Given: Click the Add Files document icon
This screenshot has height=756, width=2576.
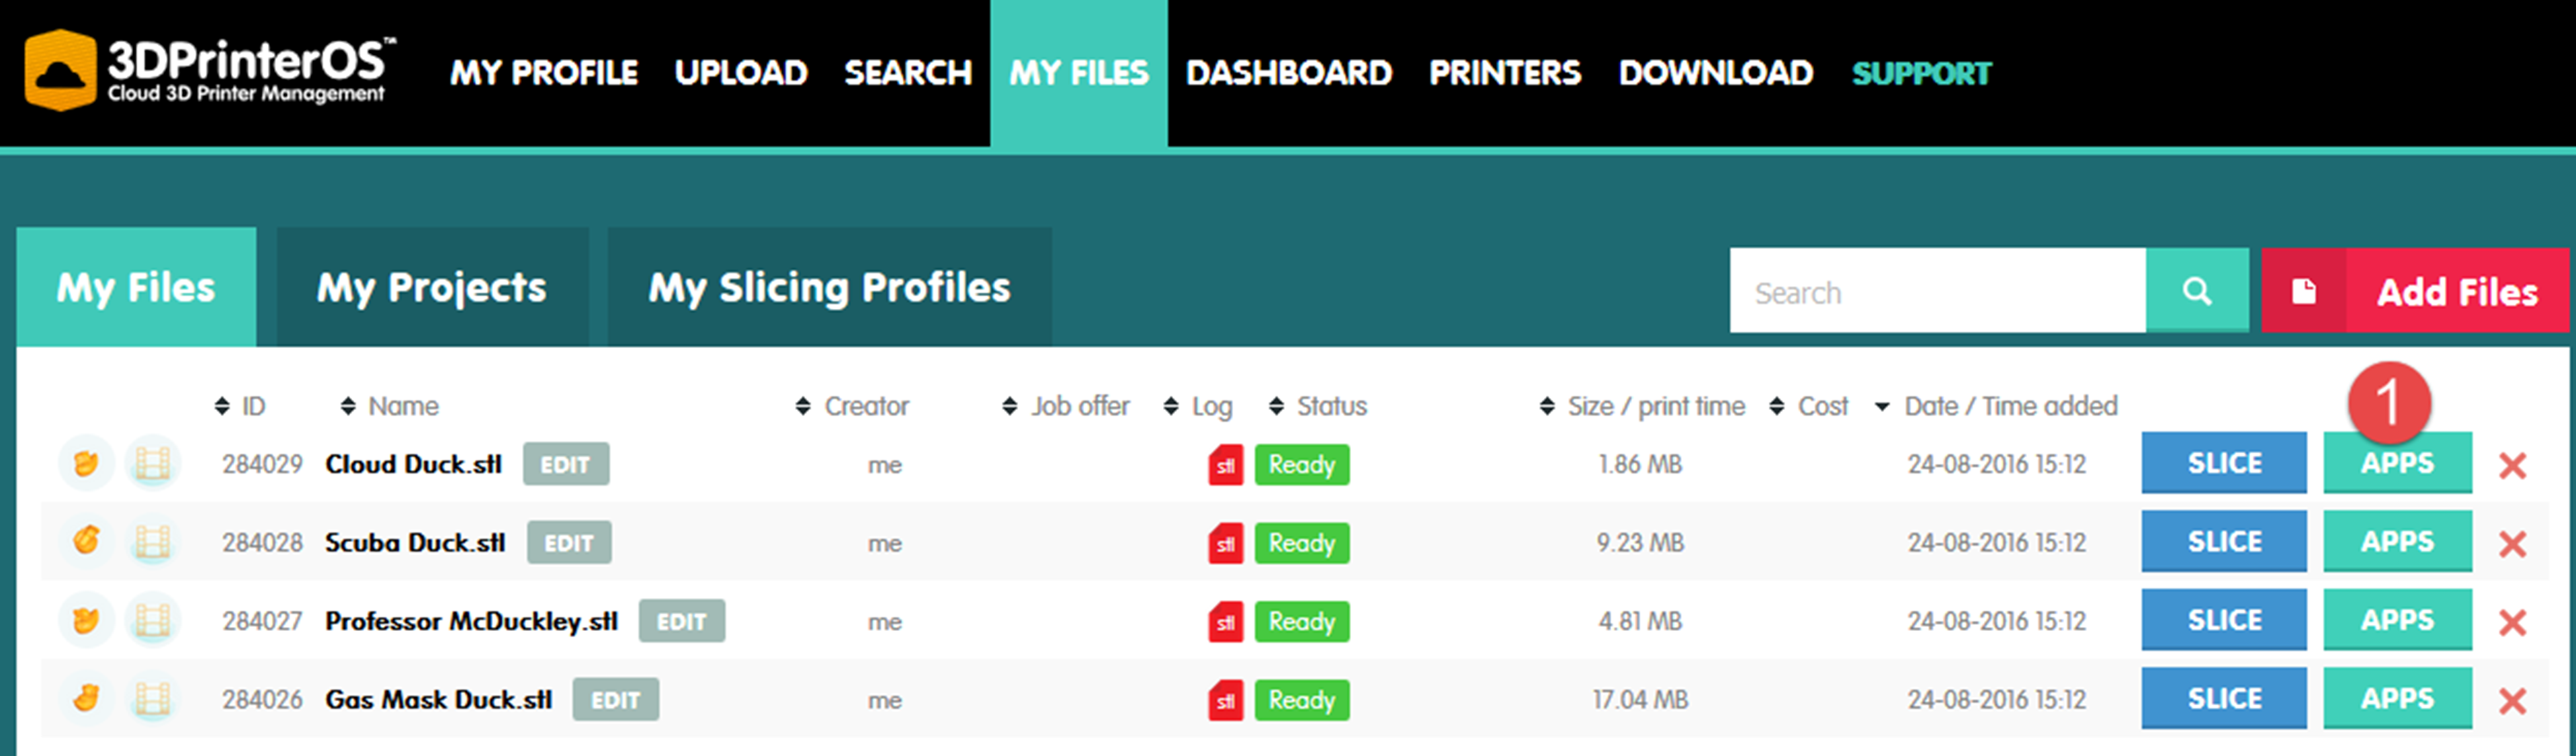Looking at the screenshot, I should pyautogui.click(x=2303, y=291).
